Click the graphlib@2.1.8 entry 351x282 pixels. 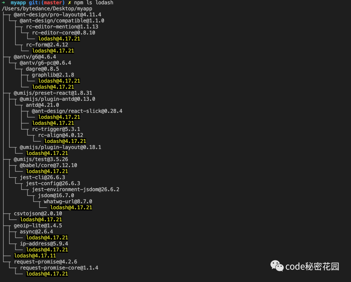53,75
